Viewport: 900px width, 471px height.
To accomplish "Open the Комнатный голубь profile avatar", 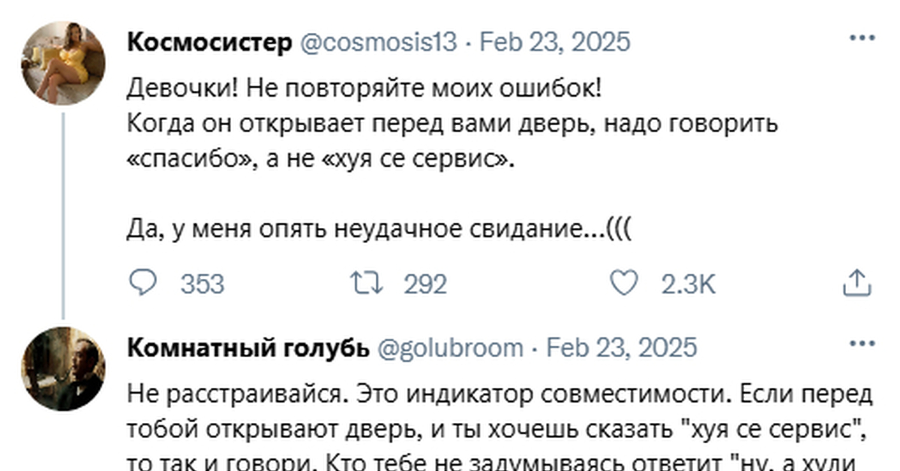I will pos(62,368).
